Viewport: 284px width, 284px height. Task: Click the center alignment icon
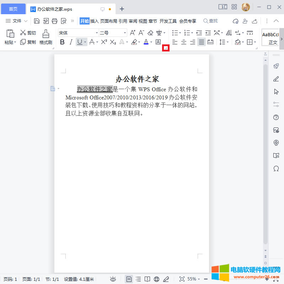[184, 42]
